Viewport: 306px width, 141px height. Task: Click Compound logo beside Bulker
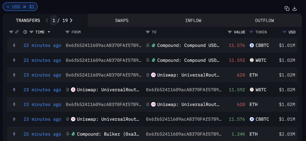[73, 134]
